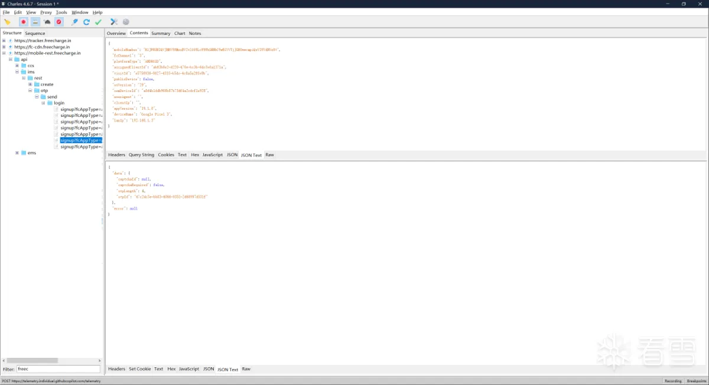The width and height of the screenshot is (709, 385).
Task: Click the "otpId" line in response body
Action: click(x=162, y=197)
